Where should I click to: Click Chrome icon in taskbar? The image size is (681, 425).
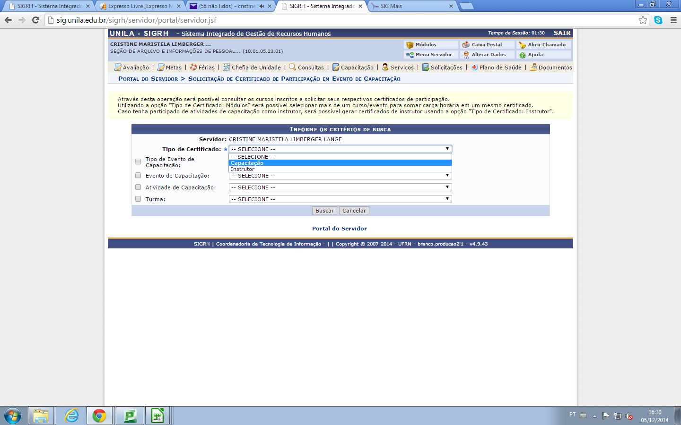[99, 416]
